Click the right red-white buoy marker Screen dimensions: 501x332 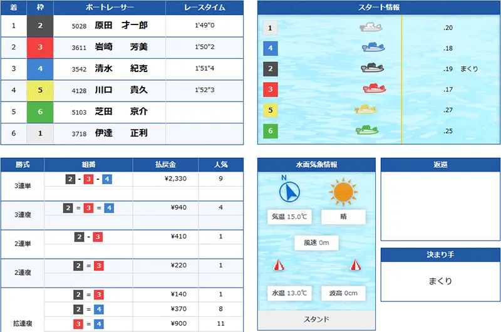click(355, 265)
